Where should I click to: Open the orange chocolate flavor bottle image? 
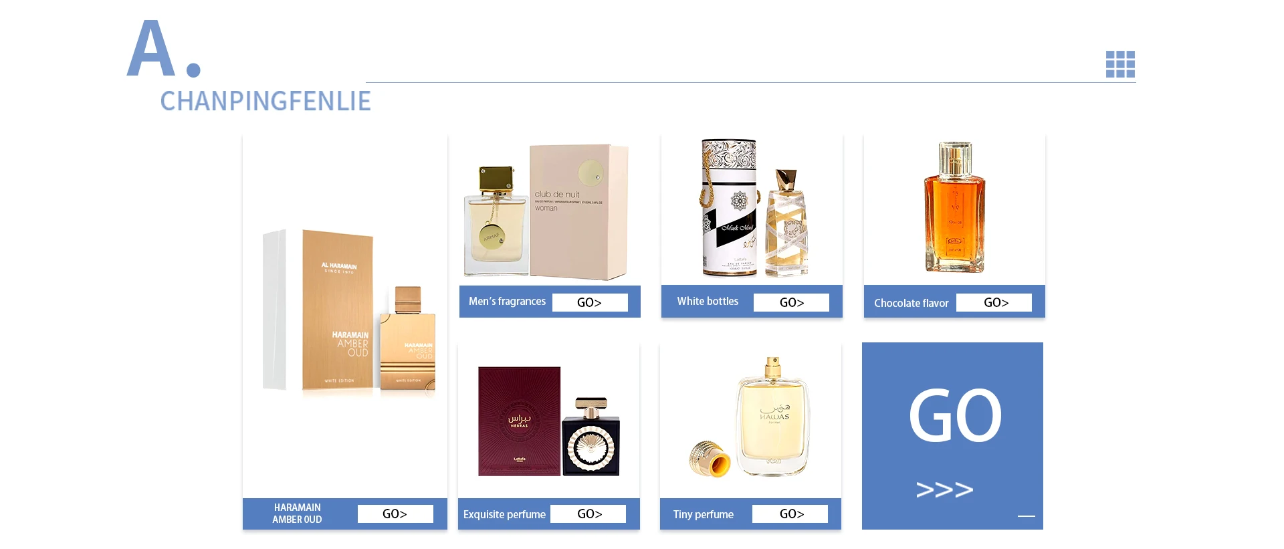click(x=954, y=207)
